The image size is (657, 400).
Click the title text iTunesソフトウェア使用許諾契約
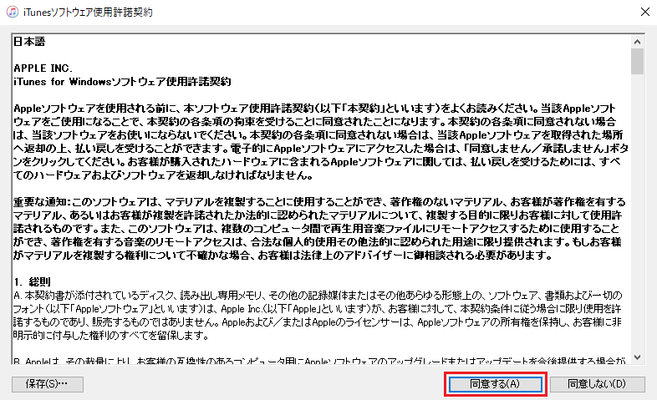pyautogui.click(x=88, y=13)
